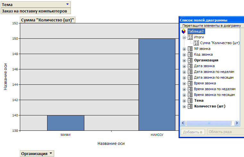The width and height of the screenshot is (244, 157).
Task: Expand the Время звонка field
Action: [184, 83]
